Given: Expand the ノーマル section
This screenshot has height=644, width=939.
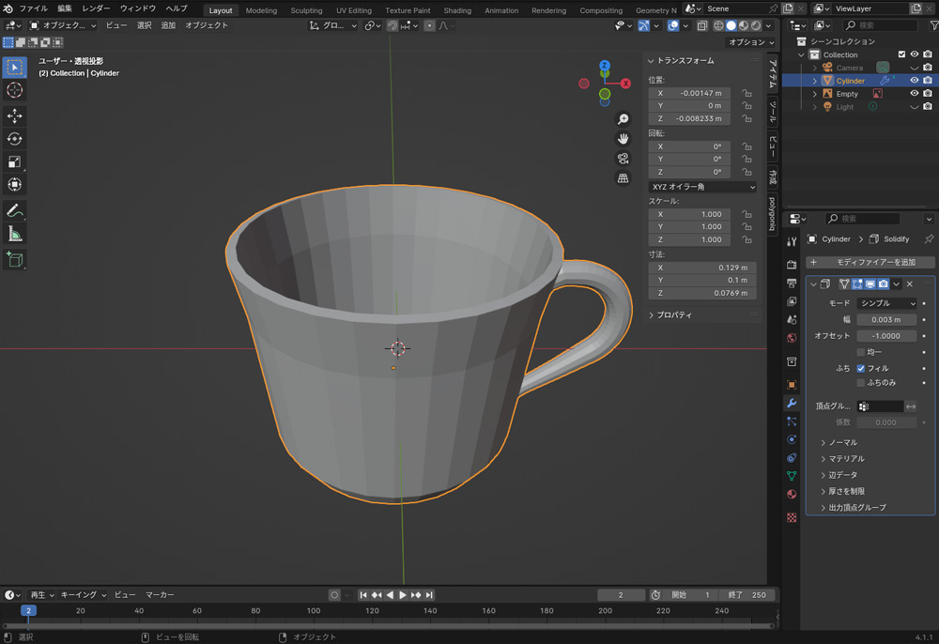Looking at the screenshot, I should pos(842,442).
